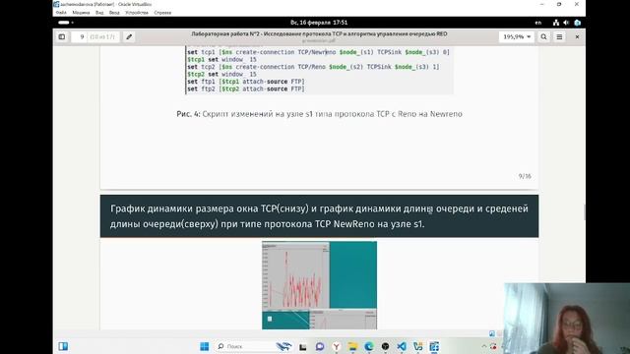The height and width of the screenshot is (354, 630).
Task: Click the whale icon in taskbar search
Action: (283, 346)
